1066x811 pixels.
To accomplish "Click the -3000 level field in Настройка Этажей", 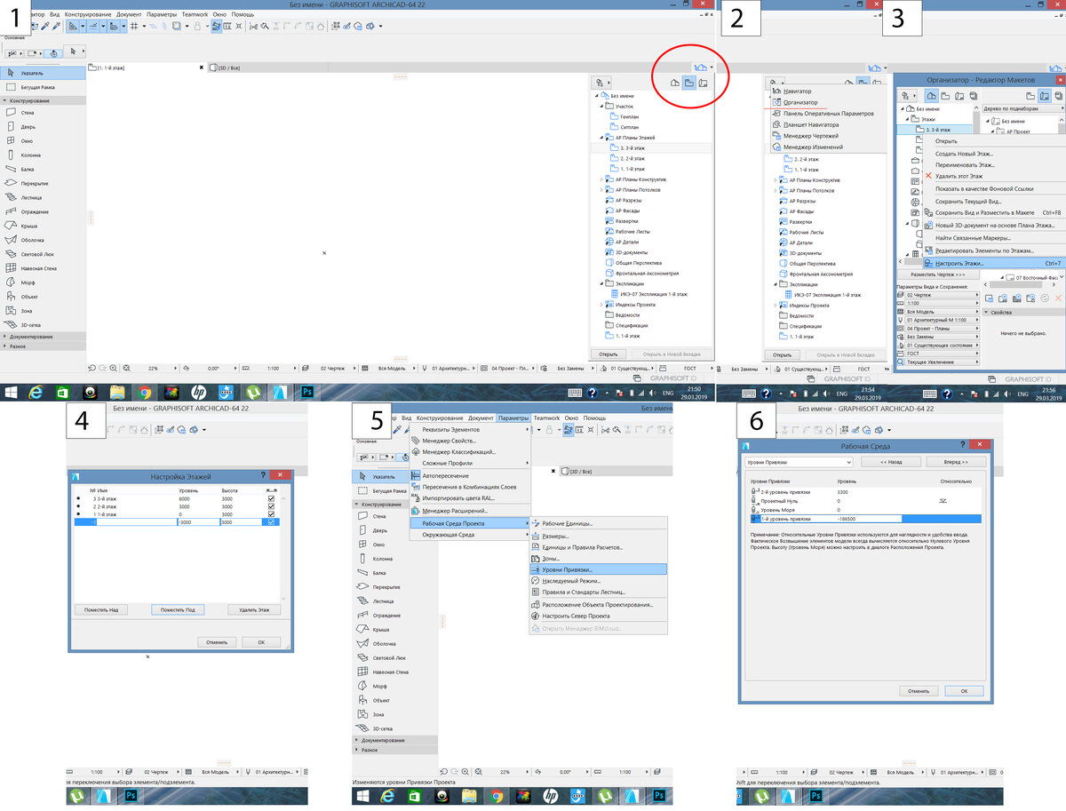I will (197, 522).
